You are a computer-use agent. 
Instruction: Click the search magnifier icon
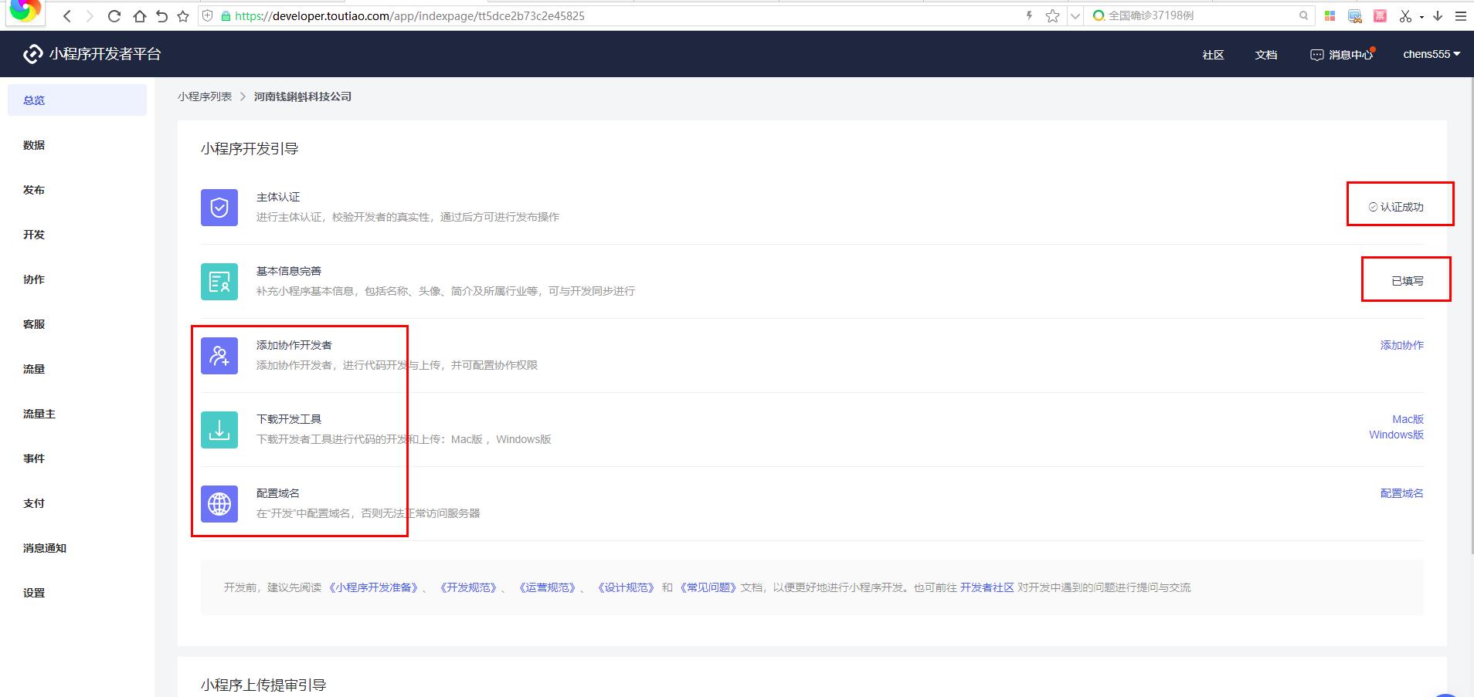1304,15
